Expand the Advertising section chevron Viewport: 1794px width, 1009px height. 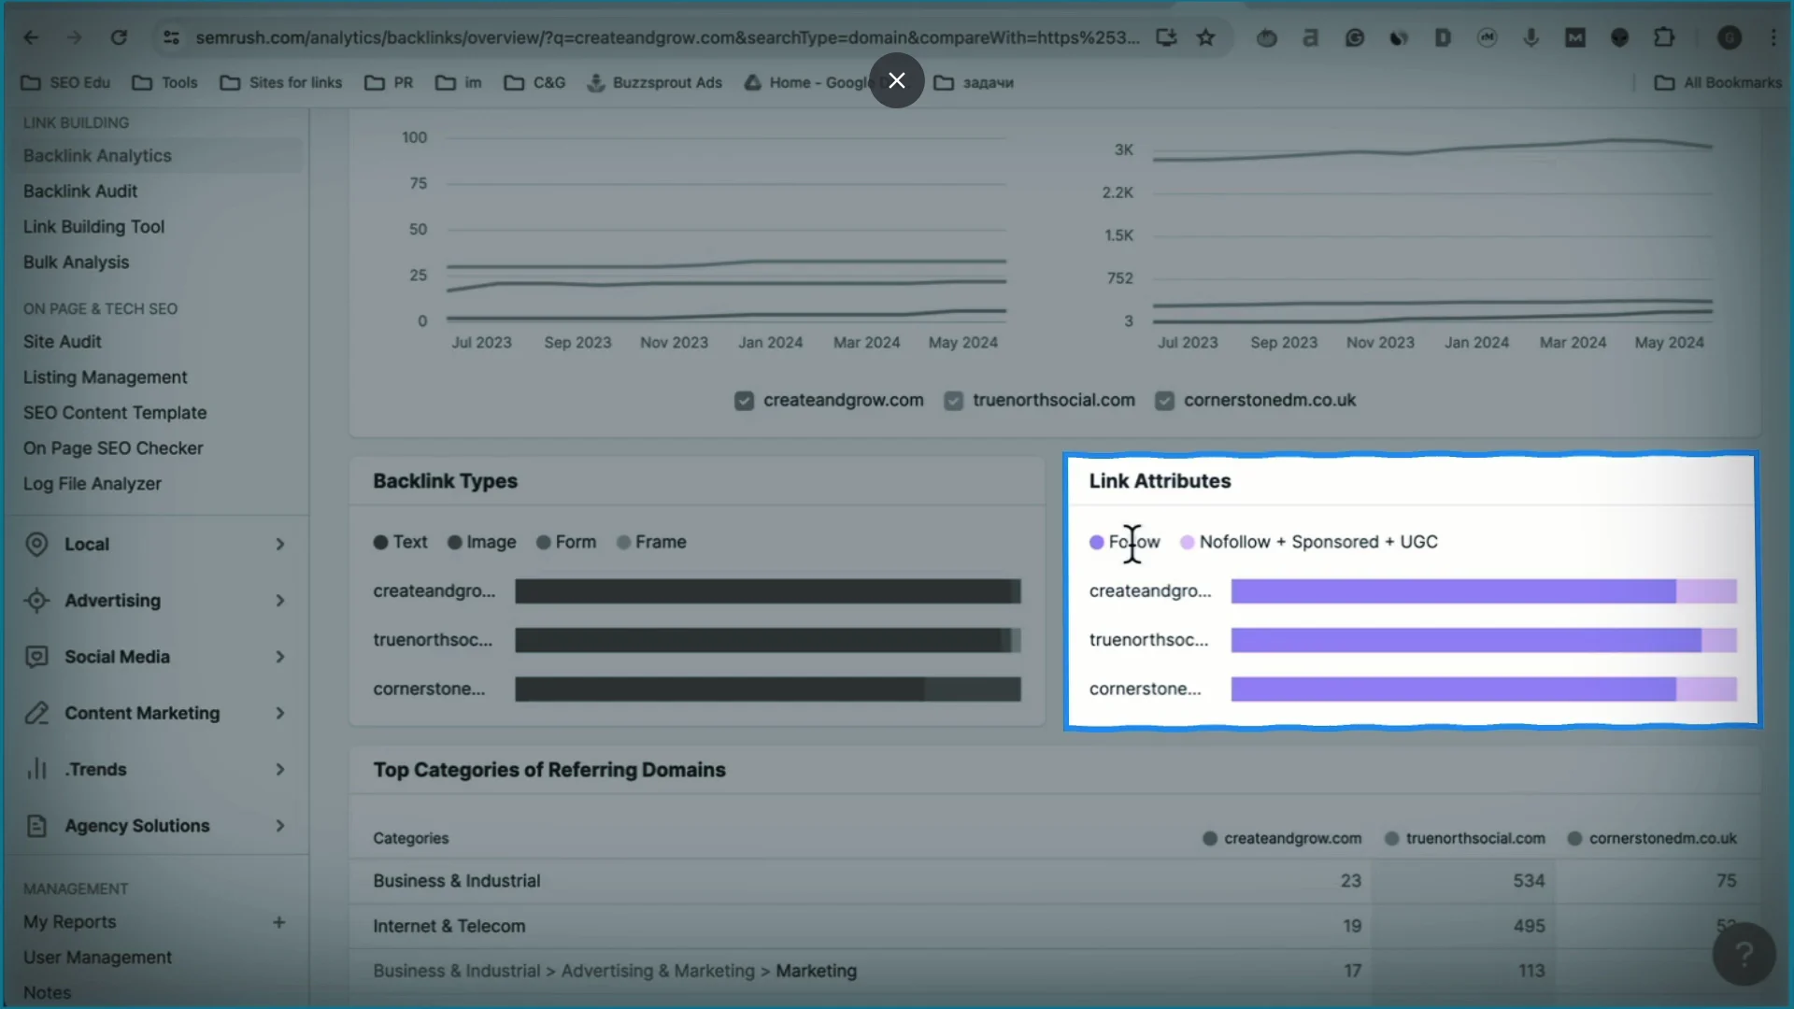point(279,601)
